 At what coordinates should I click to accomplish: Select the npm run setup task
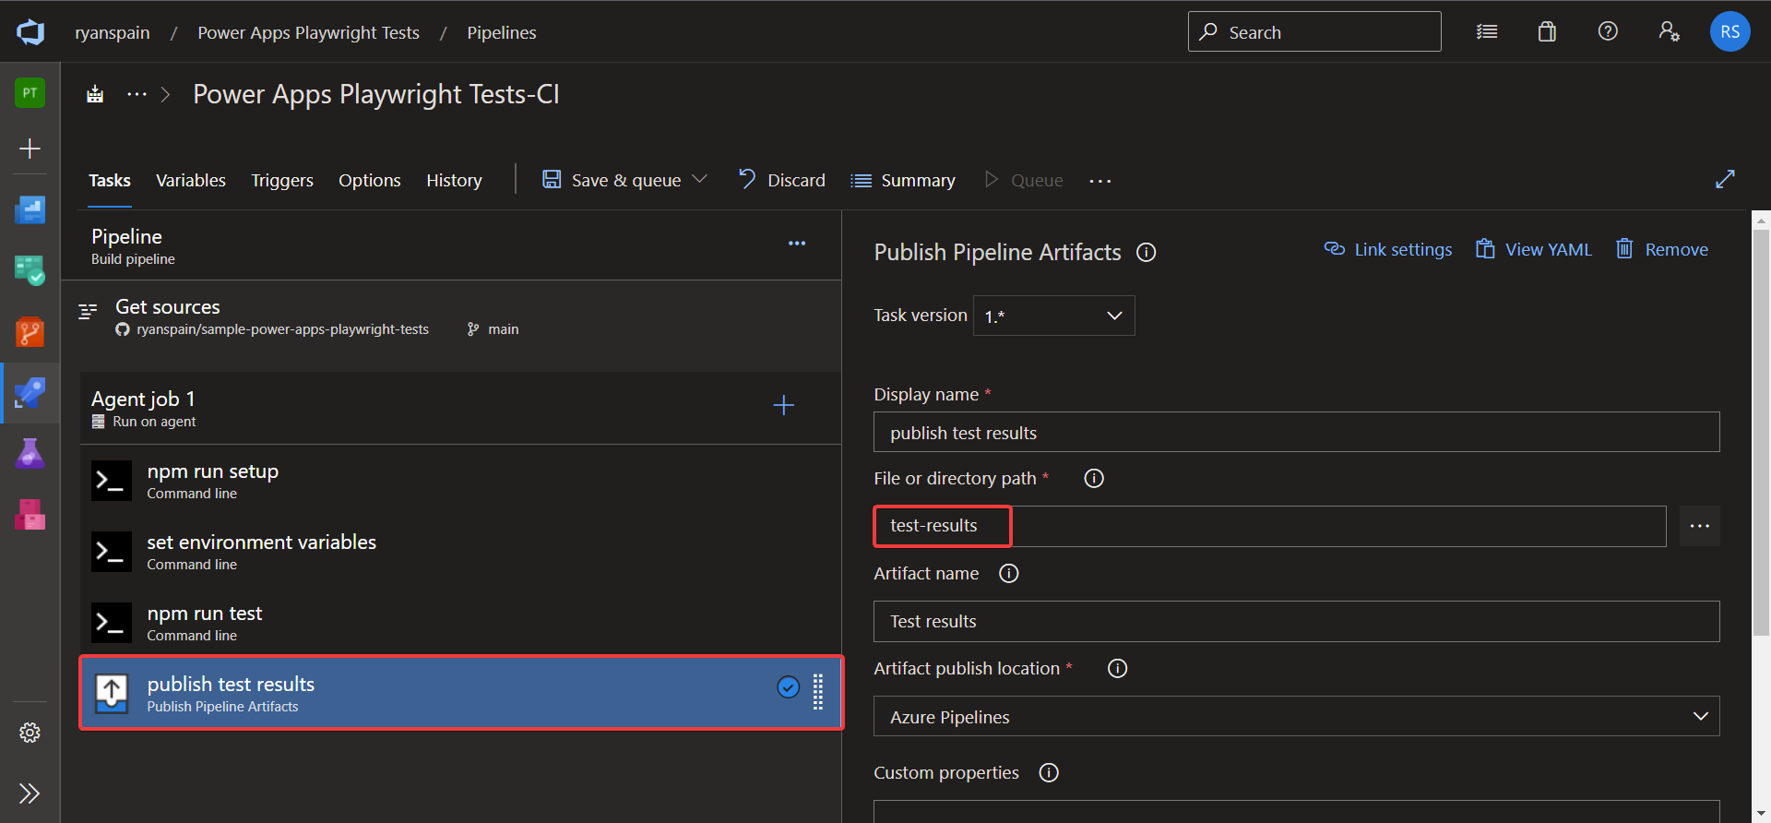[x=460, y=481]
